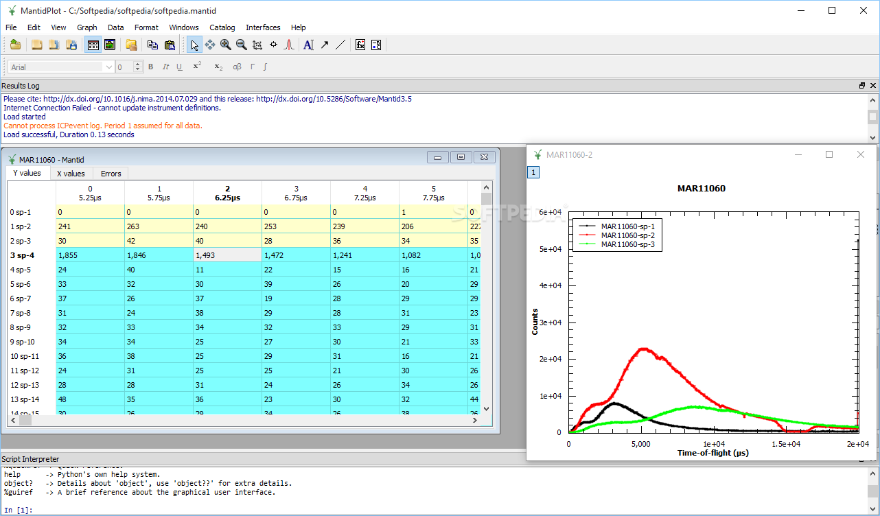Maximize the MAR11060 table window

pyautogui.click(x=461, y=157)
